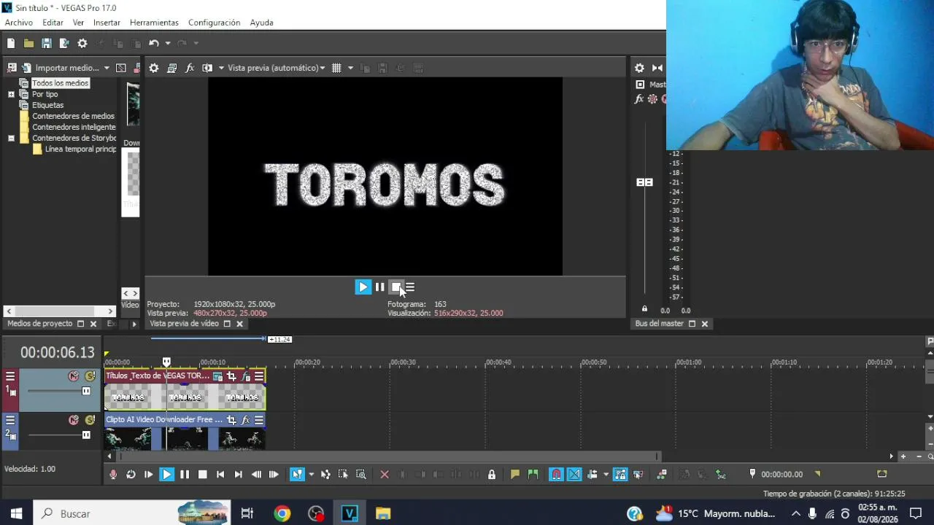
Task: Select the Zoom edit tool in the timeline toolbar
Action: [361, 475]
